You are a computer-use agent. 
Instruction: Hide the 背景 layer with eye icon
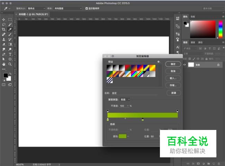(x=184, y=64)
